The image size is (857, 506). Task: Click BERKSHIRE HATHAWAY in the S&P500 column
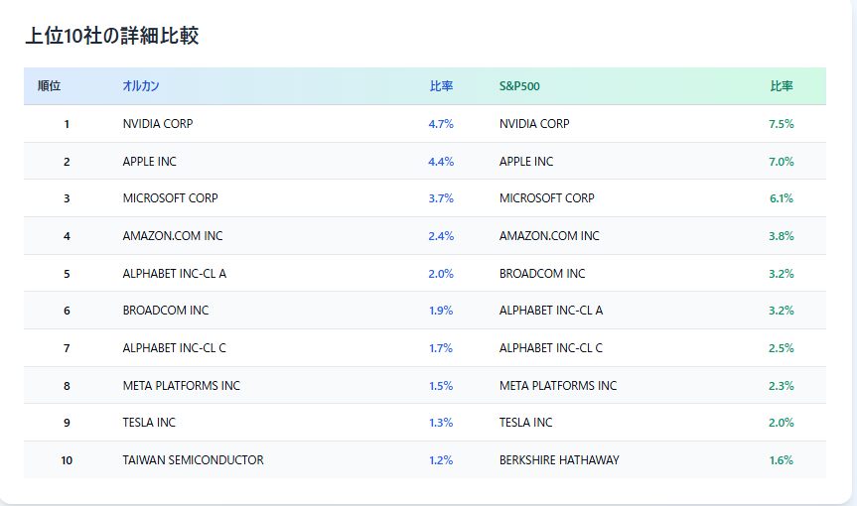(559, 460)
